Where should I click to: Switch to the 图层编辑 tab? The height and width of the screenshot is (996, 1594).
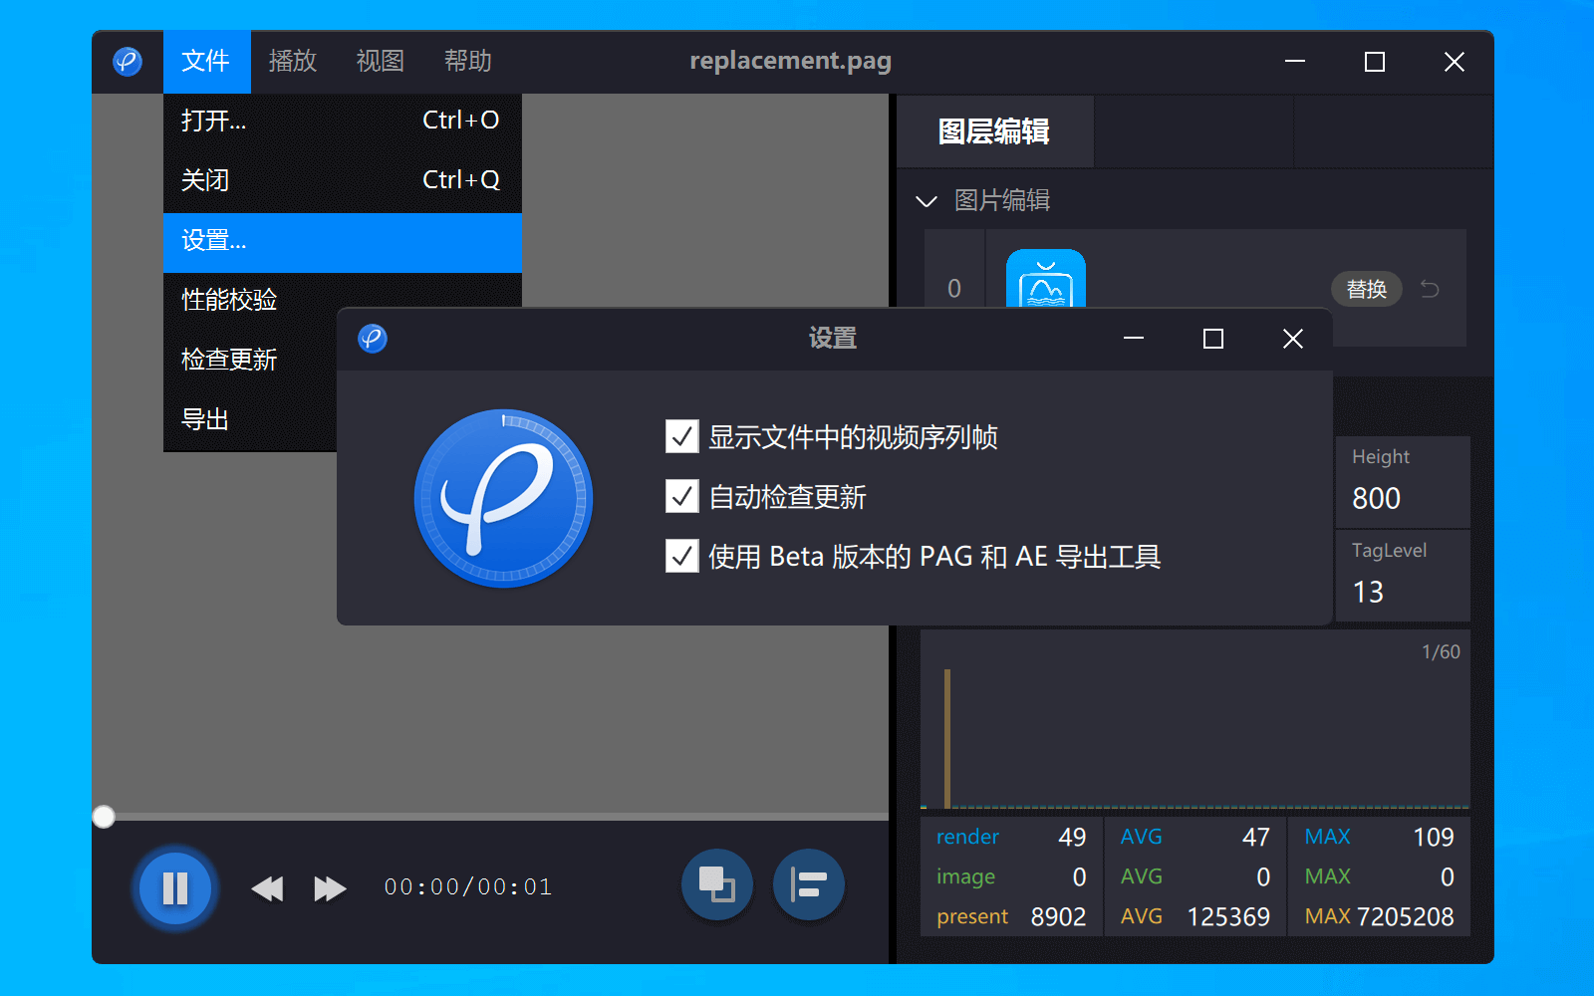coord(993,131)
